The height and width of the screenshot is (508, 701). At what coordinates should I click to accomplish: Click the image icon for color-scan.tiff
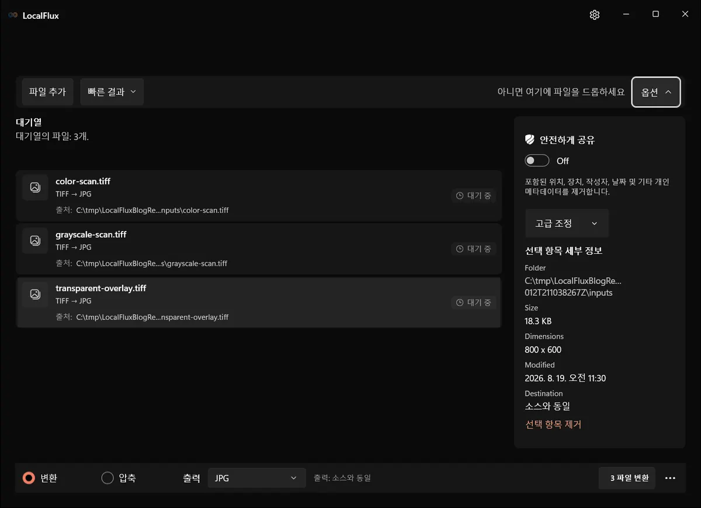click(35, 187)
